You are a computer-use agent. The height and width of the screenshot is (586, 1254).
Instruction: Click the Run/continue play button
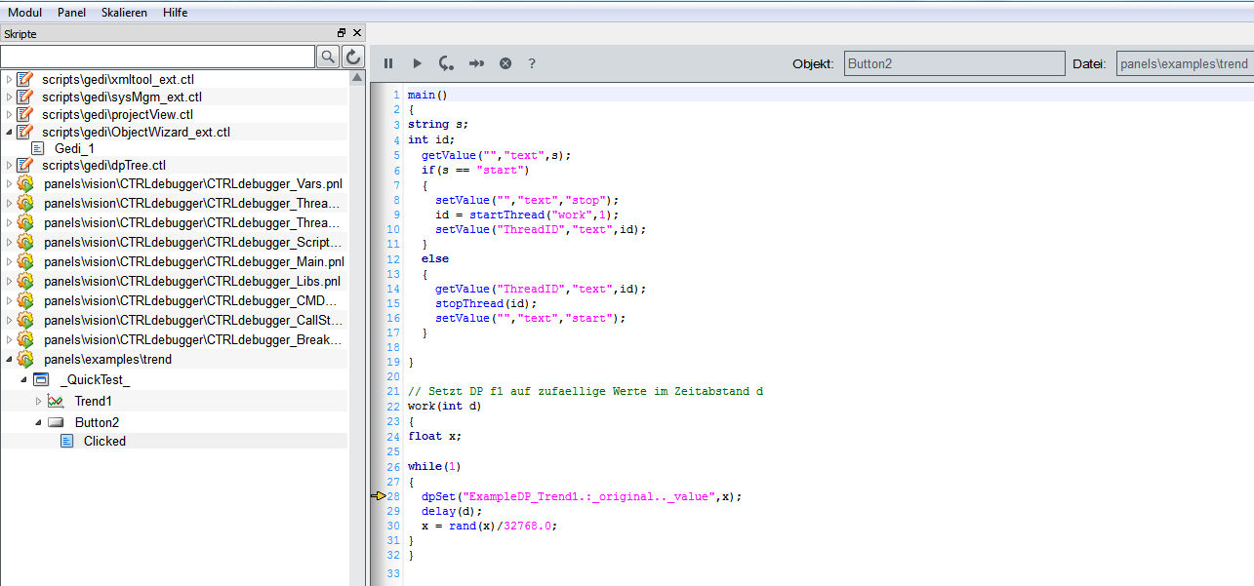(x=417, y=63)
